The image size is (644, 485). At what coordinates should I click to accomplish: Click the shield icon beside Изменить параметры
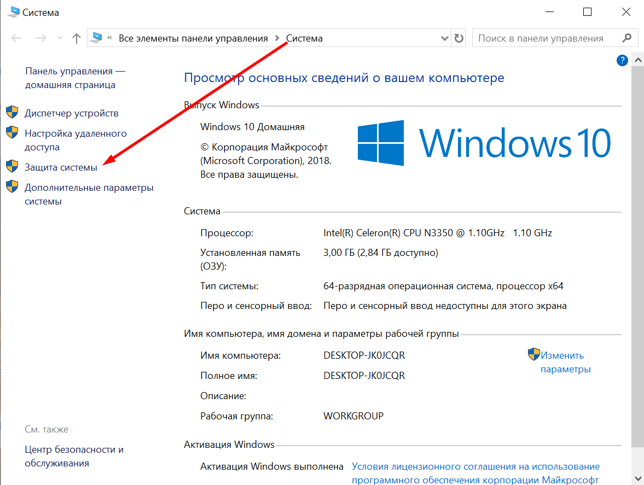click(533, 354)
